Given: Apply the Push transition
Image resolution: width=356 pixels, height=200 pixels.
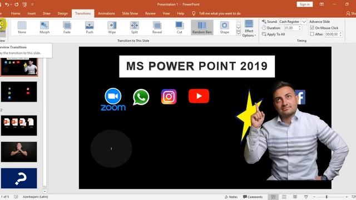Looking at the screenshot, I should pos(90,27).
